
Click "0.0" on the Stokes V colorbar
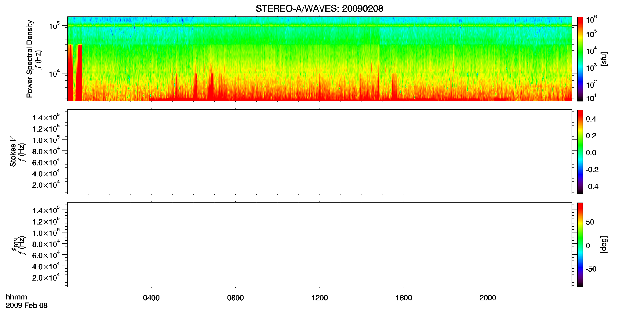coord(591,153)
